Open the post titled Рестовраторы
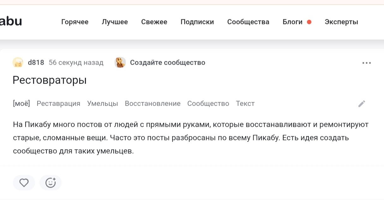Viewport: 384px width, 204px height. pyautogui.click(x=50, y=80)
